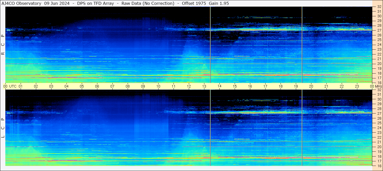Click 27 MHz label on upper frequency scale
383x171 pixels.
tap(379, 30)
